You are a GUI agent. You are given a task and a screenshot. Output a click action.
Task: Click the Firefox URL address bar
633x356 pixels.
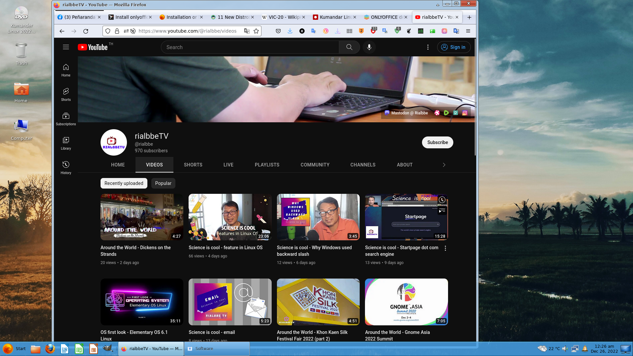coord(187,31)
